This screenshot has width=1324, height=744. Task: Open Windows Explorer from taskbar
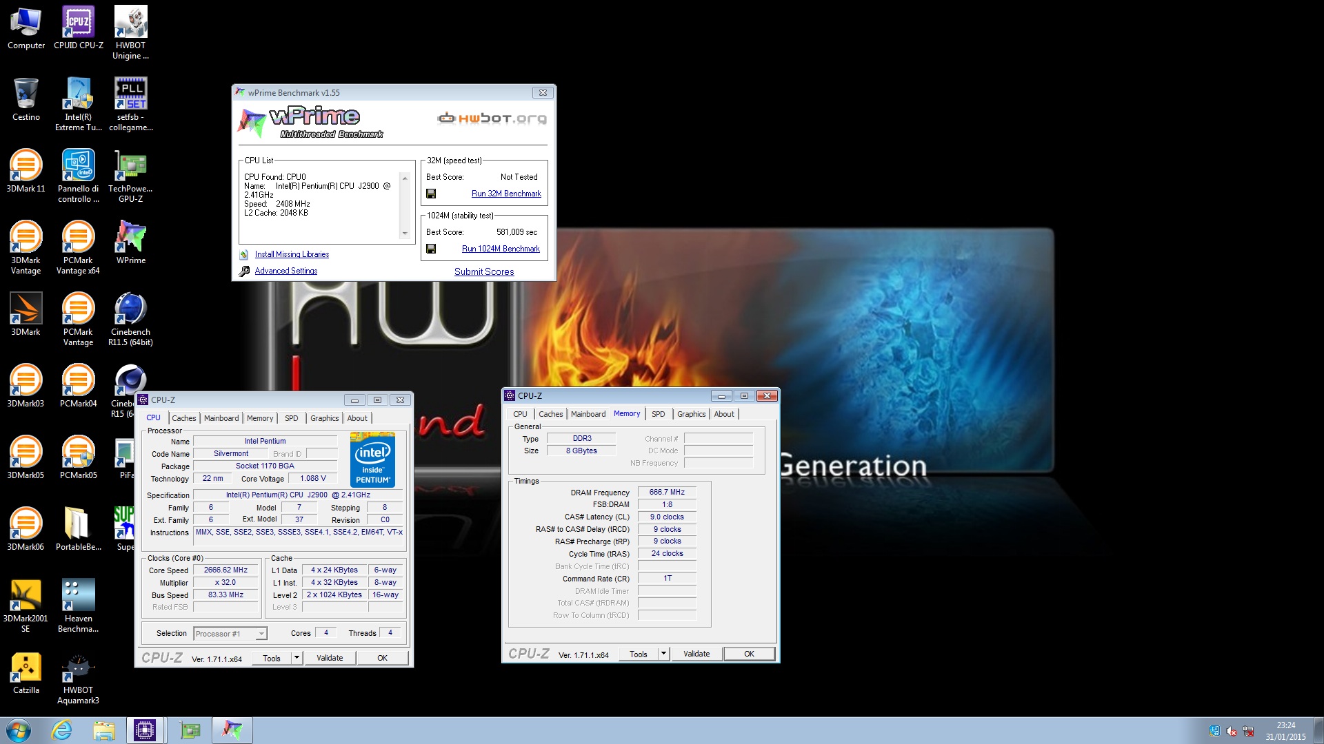103,730
